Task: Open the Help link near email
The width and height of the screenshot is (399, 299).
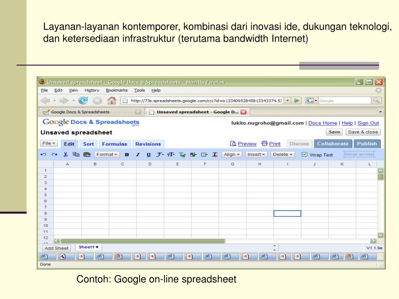Action: point(347,123)
